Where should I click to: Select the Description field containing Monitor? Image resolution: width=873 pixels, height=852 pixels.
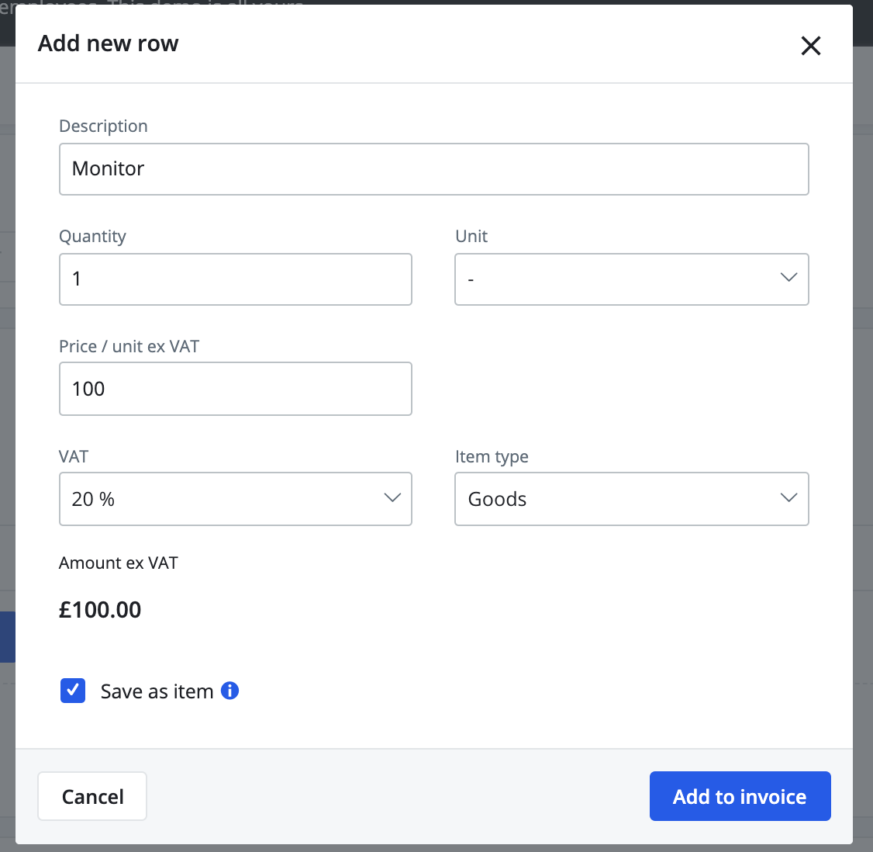(434, 168)
